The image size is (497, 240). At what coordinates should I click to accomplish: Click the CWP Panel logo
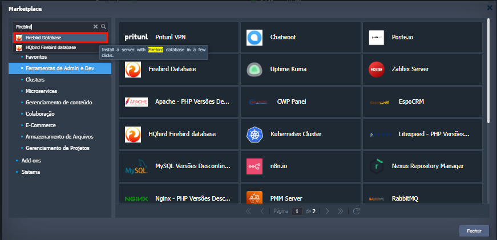coord(258,101)
